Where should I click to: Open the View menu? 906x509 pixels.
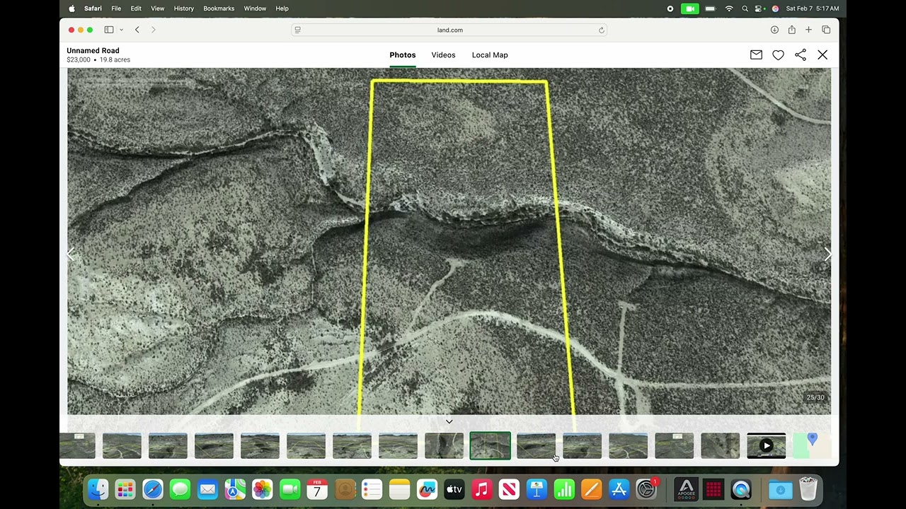157,8
